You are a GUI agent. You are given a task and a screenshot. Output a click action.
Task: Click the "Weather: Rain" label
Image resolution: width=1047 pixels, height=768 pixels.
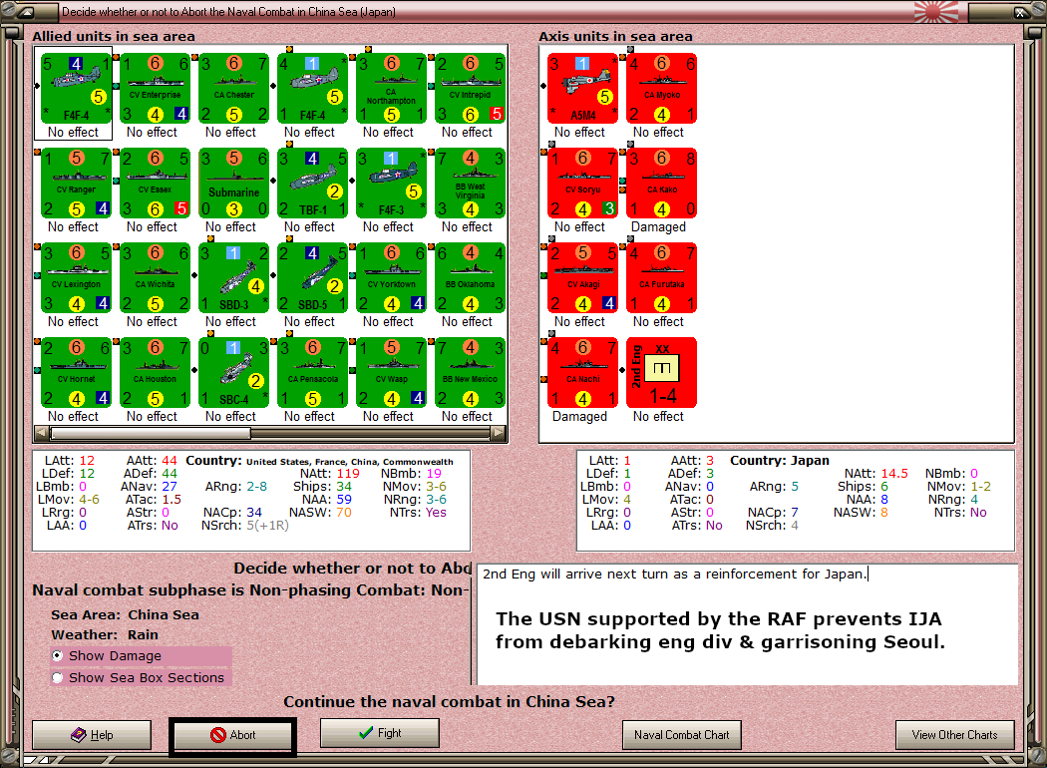[x=105, y=634]
